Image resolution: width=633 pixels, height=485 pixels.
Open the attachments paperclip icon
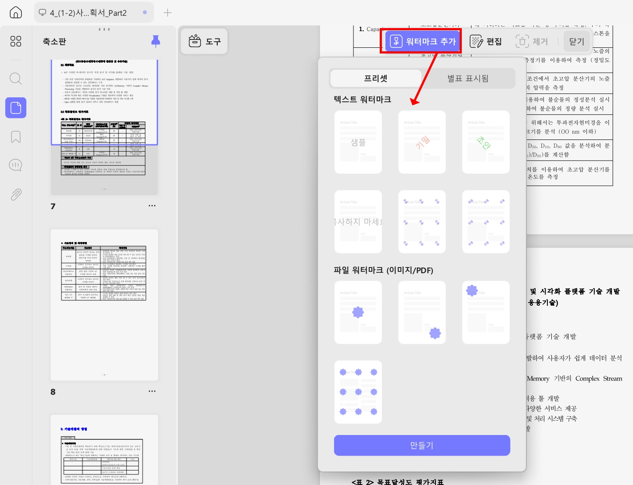click(16, 194)
